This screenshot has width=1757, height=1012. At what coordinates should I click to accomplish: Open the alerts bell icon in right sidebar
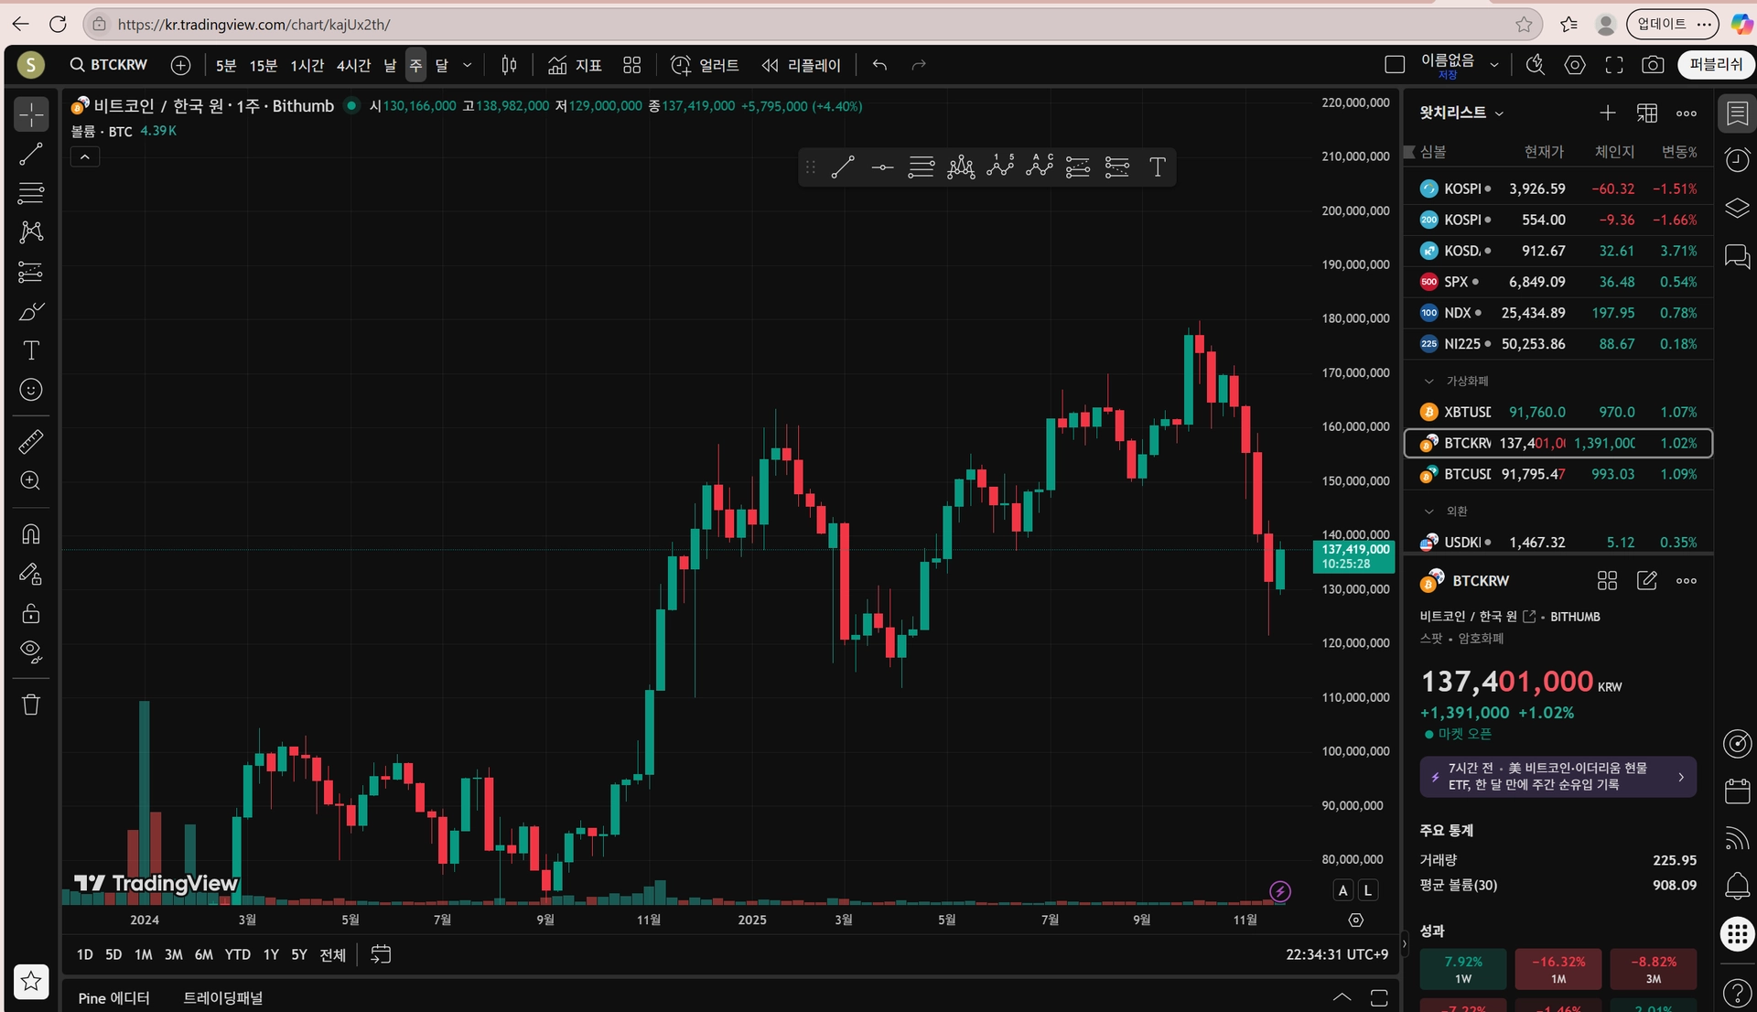point(1737,886)
